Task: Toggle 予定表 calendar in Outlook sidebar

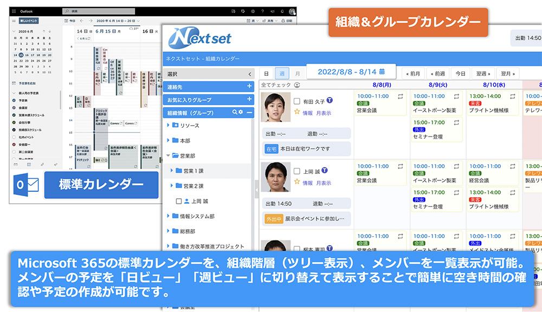Action: pyautogui.click(x=14, y=101)
